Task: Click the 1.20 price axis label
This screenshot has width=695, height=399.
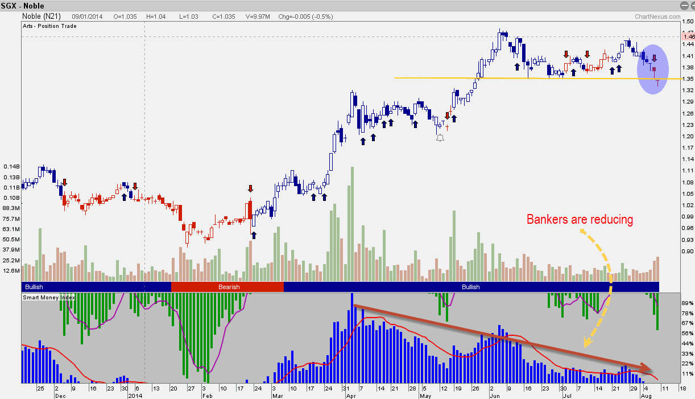Action: (x=687, y=136)
